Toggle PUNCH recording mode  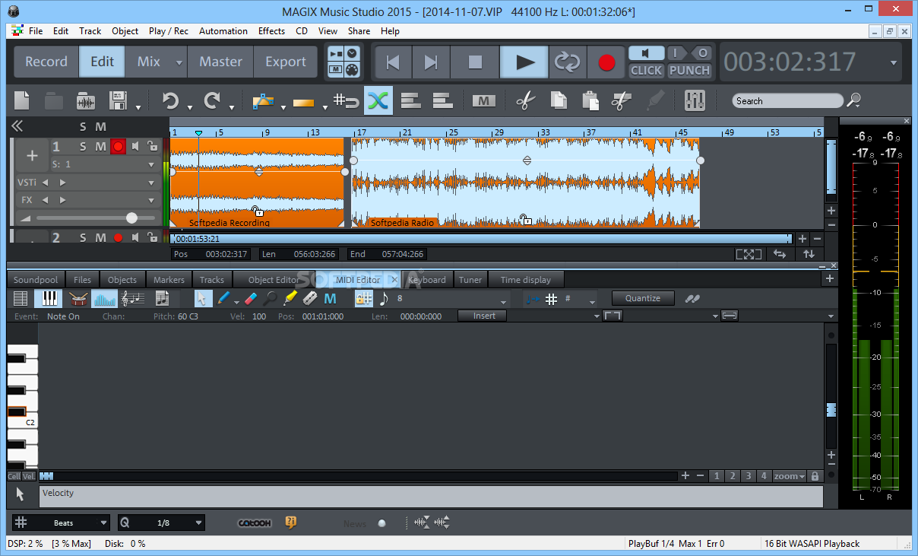pyautogui.click(x=689, y=70)
